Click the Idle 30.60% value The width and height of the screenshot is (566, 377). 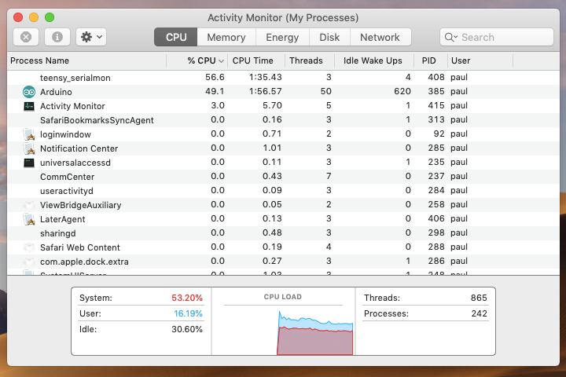click(x=187, y=329)
